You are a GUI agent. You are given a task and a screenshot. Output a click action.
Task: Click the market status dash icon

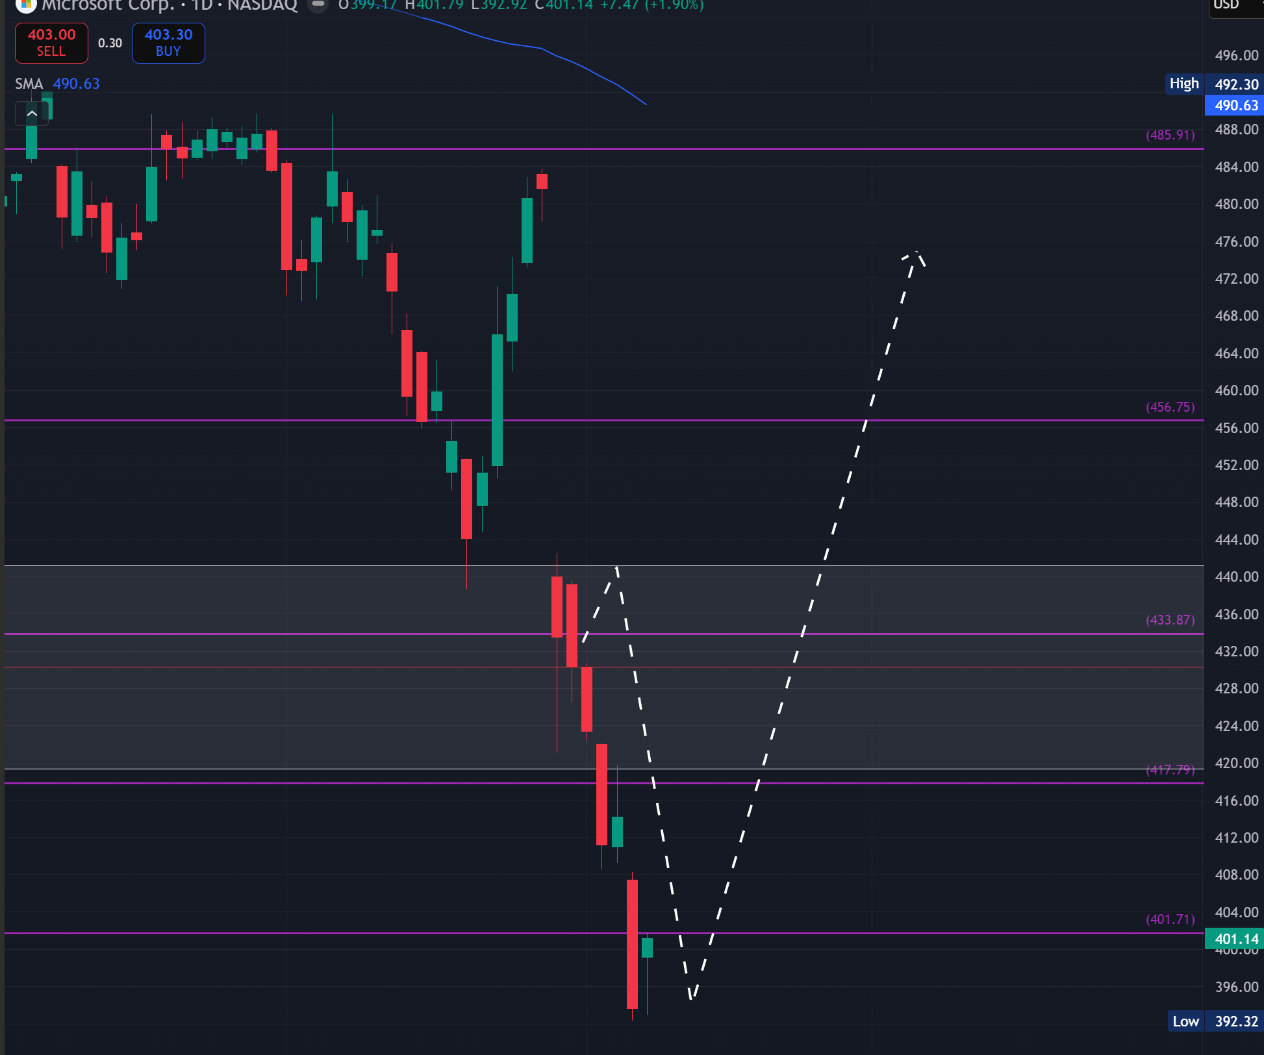coord(318,5)
